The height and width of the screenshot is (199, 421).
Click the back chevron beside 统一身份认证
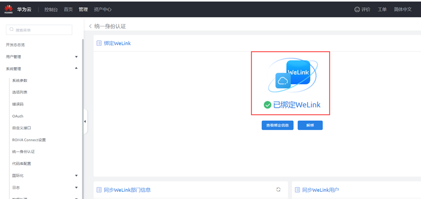[x=91, y=26]
